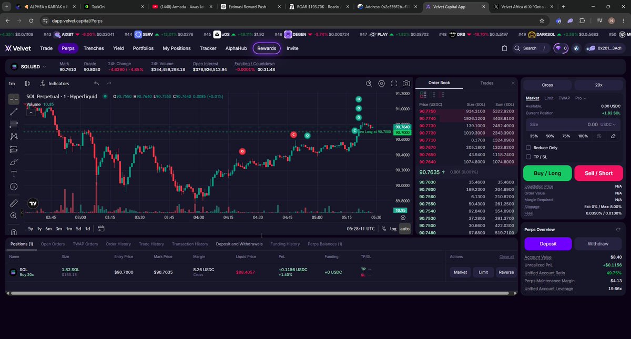
Task: Enable the Reduce Only checkbox
Action: tap(528, 148)
